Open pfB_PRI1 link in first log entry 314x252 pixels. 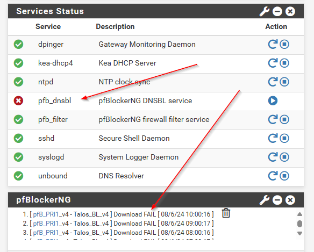click(46, 214)
